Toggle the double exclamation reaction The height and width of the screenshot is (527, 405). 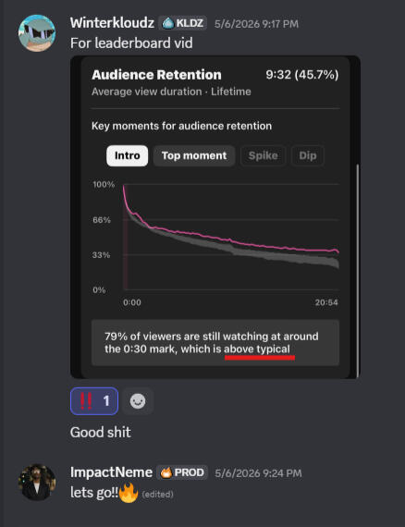pos(94,401)
